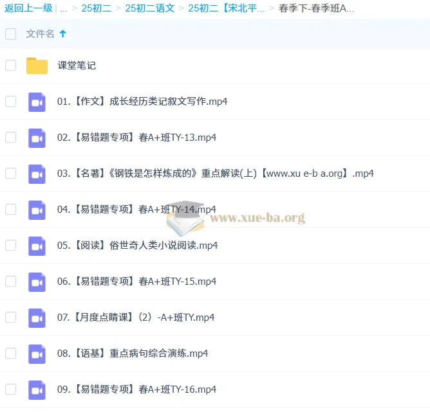Check the box for 01.【作文】成长经历类记叙文写作.mp4

click(11, 102)
